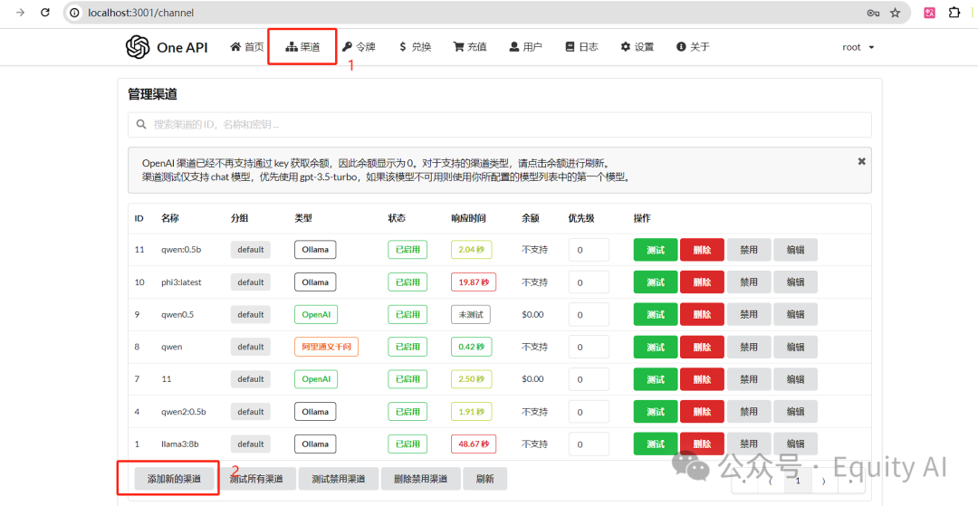This screenshot has height=506, width=978.
Task: Click 添加新的渠道 to add a channel
Action: [x=174, y=479]
